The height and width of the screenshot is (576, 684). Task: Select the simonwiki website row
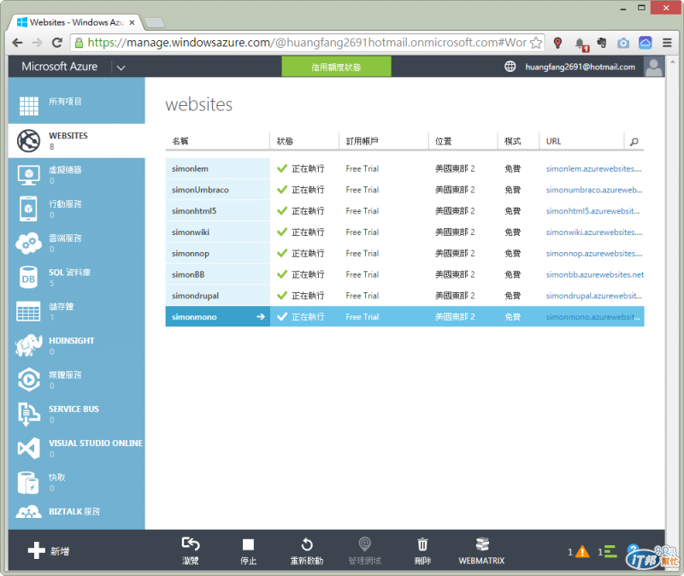404,232
